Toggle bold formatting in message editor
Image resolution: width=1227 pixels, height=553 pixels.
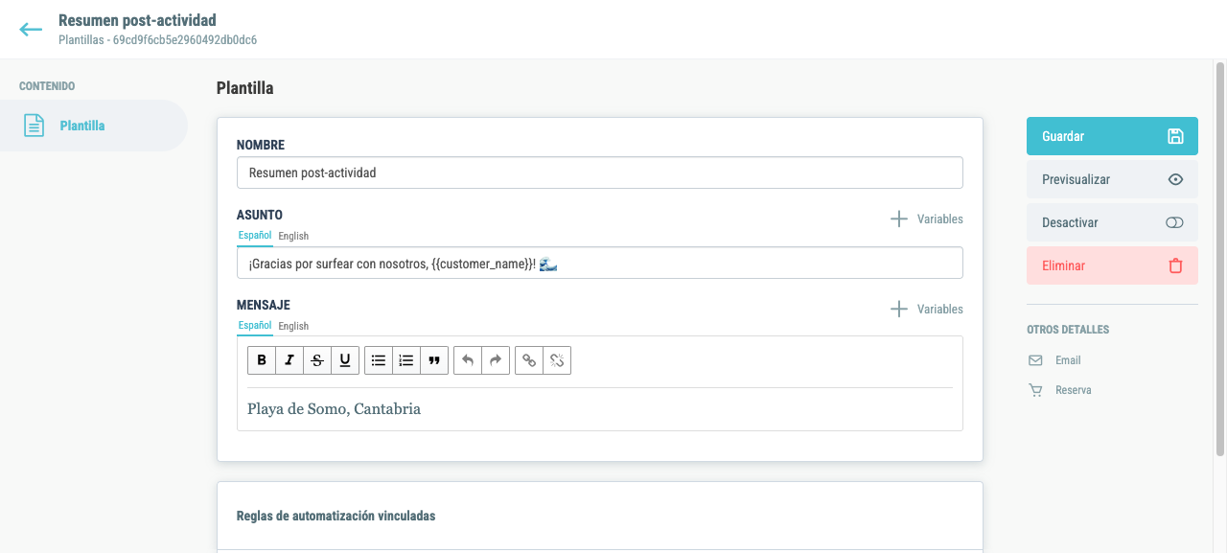tap(262, 360)
